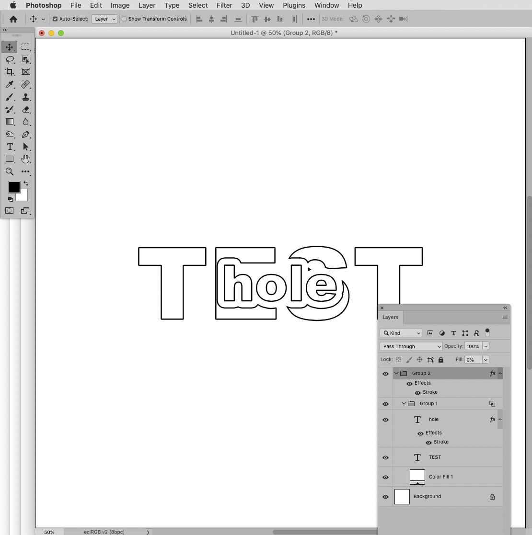Select the Zoom tool

pyautogui.click(x=9, y=171)
